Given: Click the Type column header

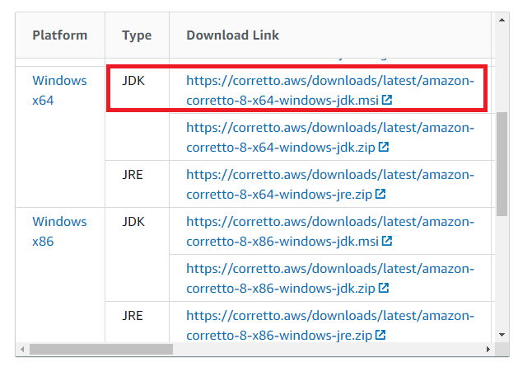Looking at the screenshot, I should click(x=137, y=35).
